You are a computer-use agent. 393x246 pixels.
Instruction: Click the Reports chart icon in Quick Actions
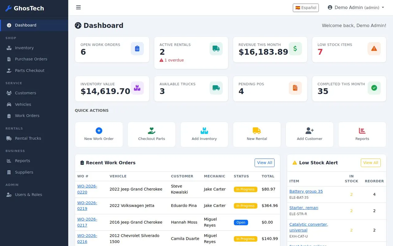pos(362,131)
